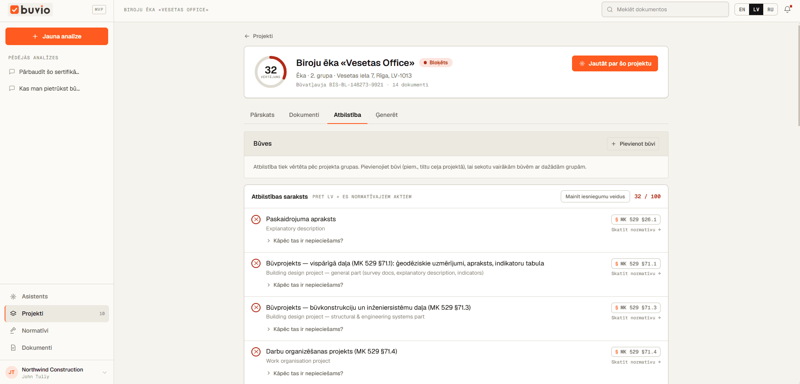Select the Atbilstība tab
Viewport: 800px width, 384px height.
coord(347,115)
